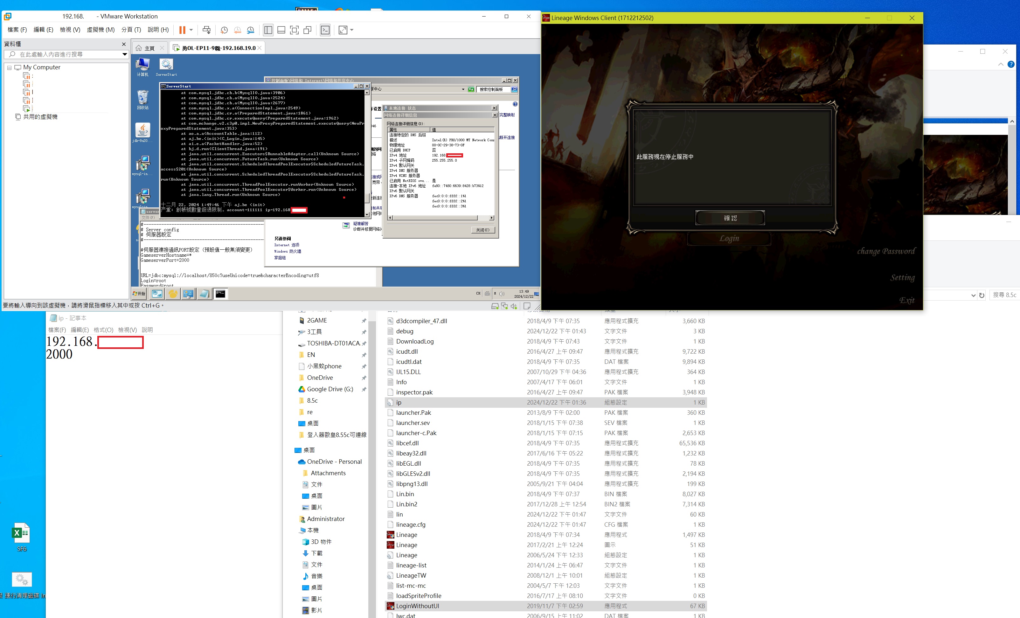Click Exit in the Lineage client
1020x618 pixels.
[906, 300]
